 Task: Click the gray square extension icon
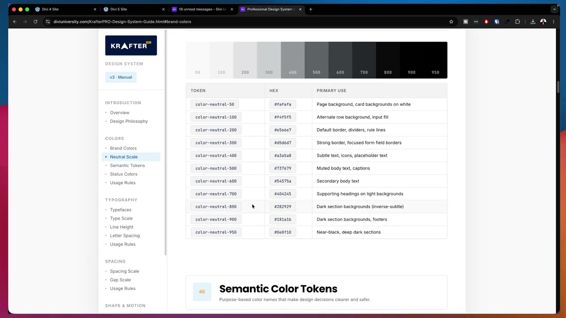466,22
